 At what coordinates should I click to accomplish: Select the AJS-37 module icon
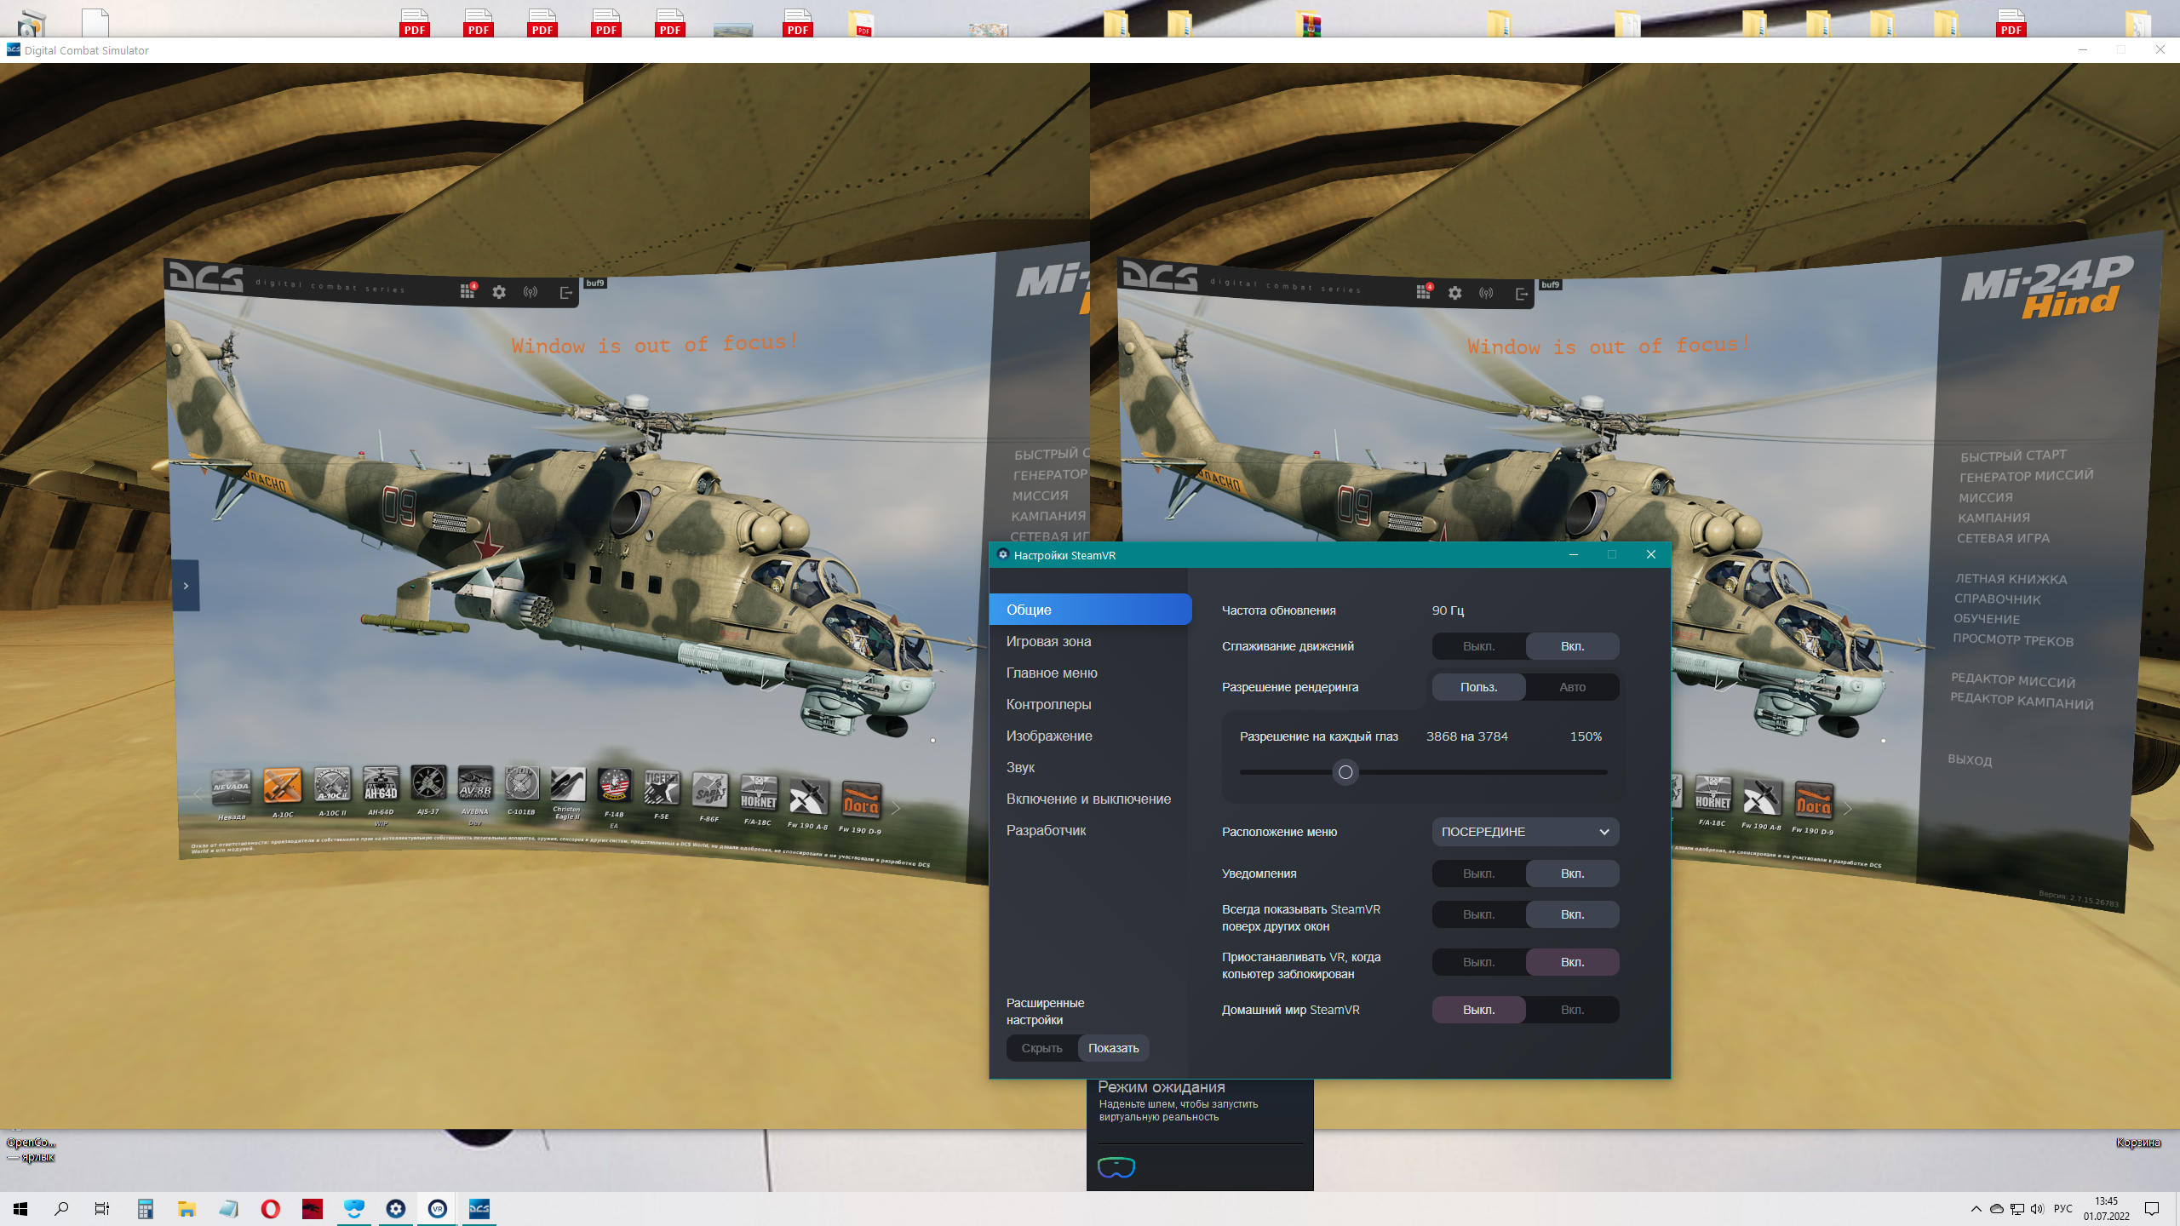click(428, 782)
